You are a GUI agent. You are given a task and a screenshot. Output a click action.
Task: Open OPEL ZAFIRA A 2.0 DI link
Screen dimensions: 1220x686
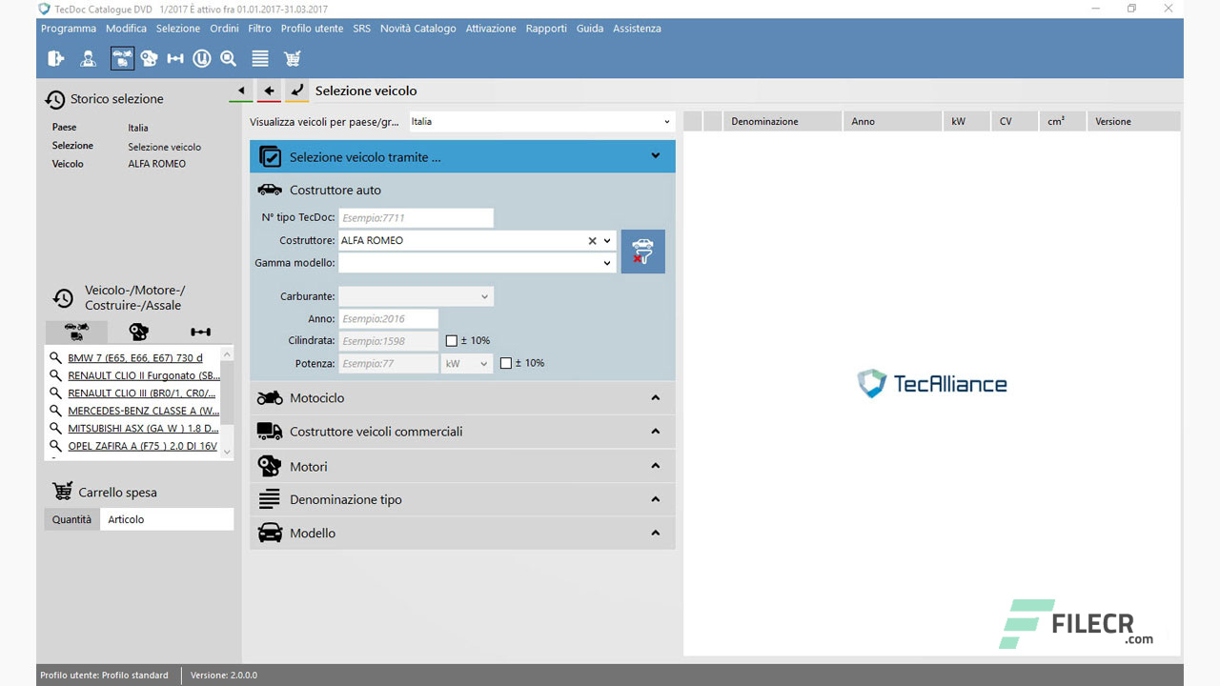tap(143, 446)
